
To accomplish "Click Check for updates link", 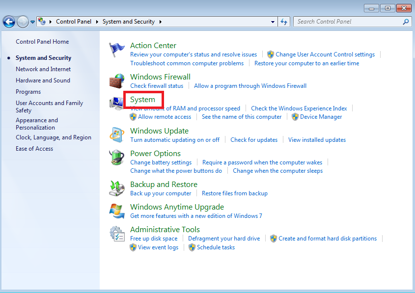I will tap(254, 140).
